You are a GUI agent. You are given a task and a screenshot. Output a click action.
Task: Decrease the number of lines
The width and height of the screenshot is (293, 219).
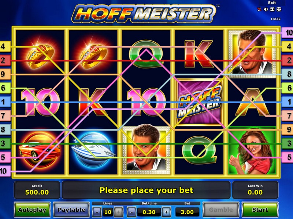coord(97,212)
